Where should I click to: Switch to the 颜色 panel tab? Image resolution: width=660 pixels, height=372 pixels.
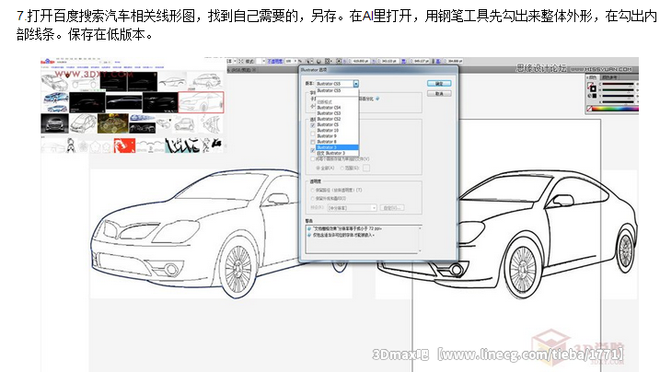click(x=592, y=77)
